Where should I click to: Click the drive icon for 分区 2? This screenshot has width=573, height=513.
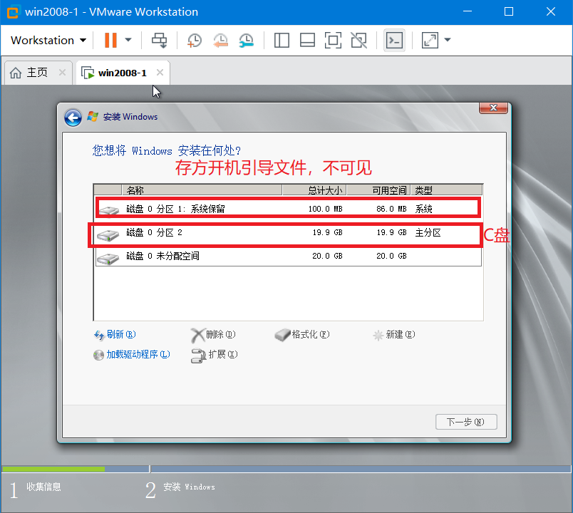(108, 235)
